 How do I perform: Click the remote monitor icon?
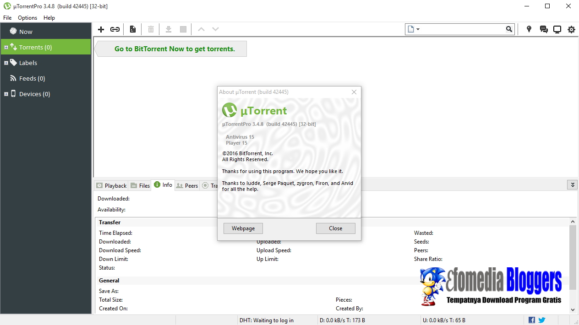tap(557, 29)
